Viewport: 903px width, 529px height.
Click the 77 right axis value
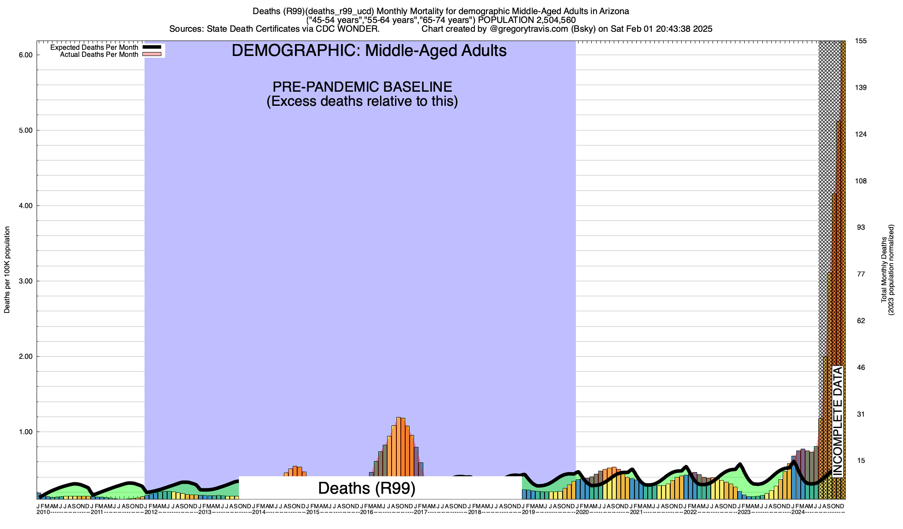pyautogui.click(x=861, y=274)
